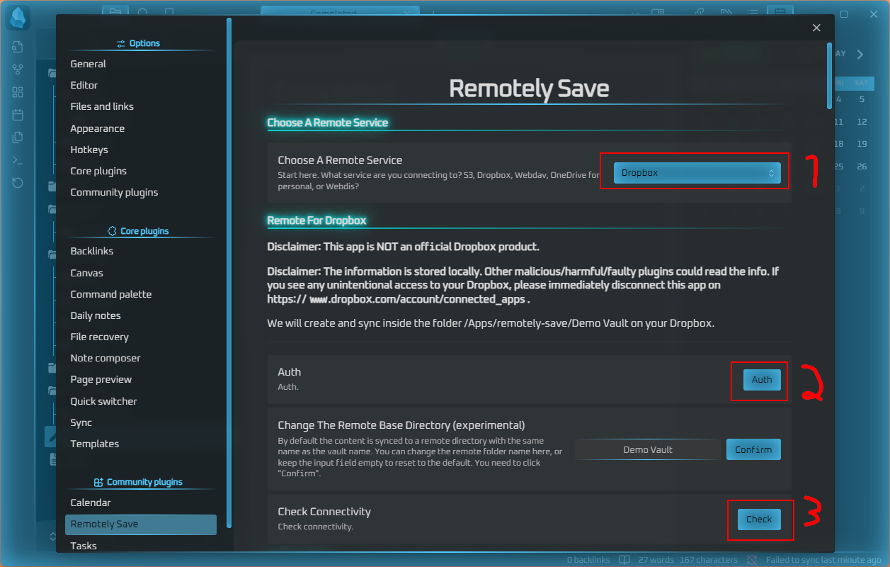Click the 'Remote For Dropbox' section heading
Image resolution: width=890 pixels, height=567 pixels.
coord(316,220)
